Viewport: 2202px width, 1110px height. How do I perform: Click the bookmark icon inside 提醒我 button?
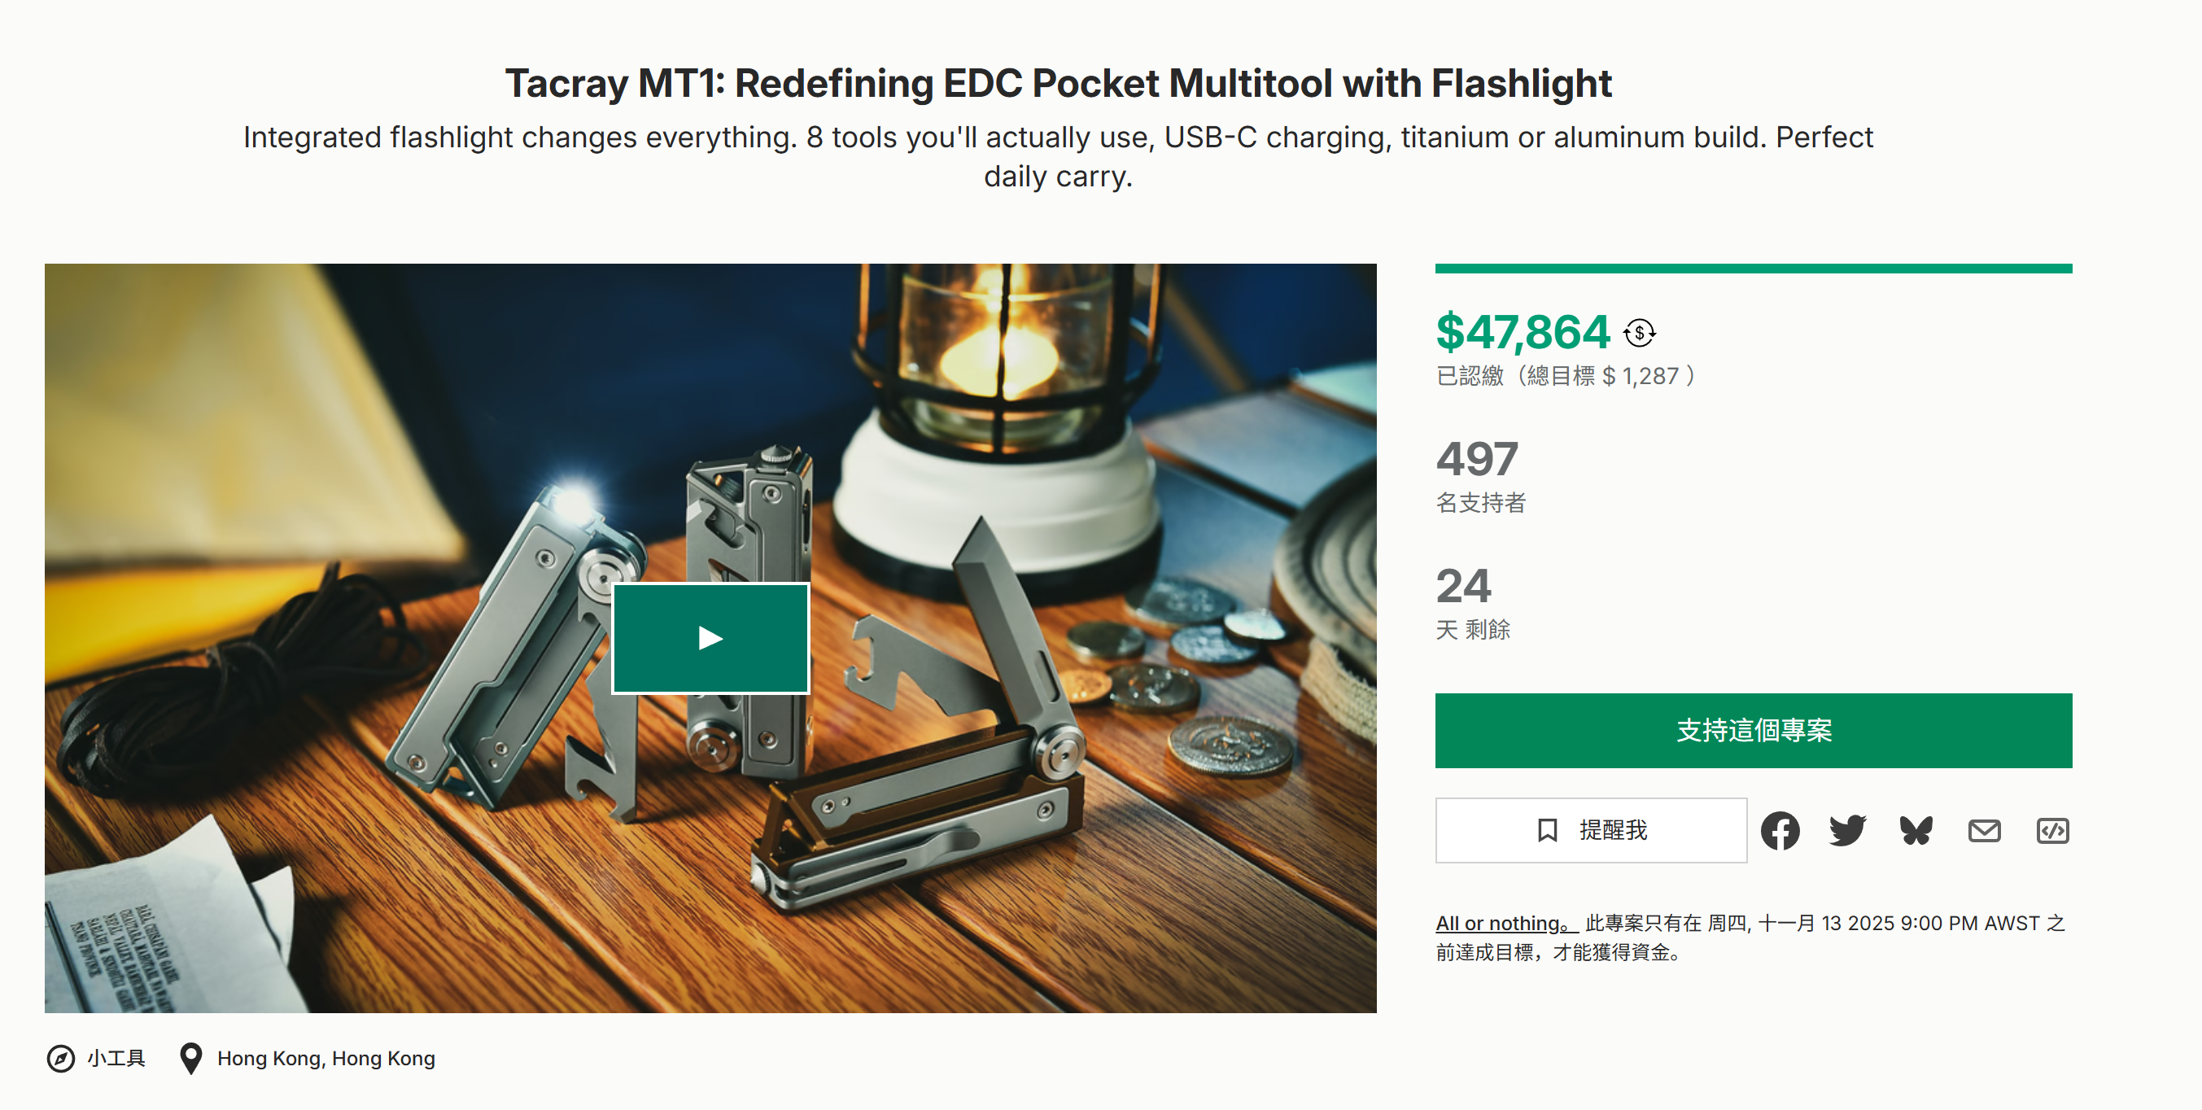1546,830
